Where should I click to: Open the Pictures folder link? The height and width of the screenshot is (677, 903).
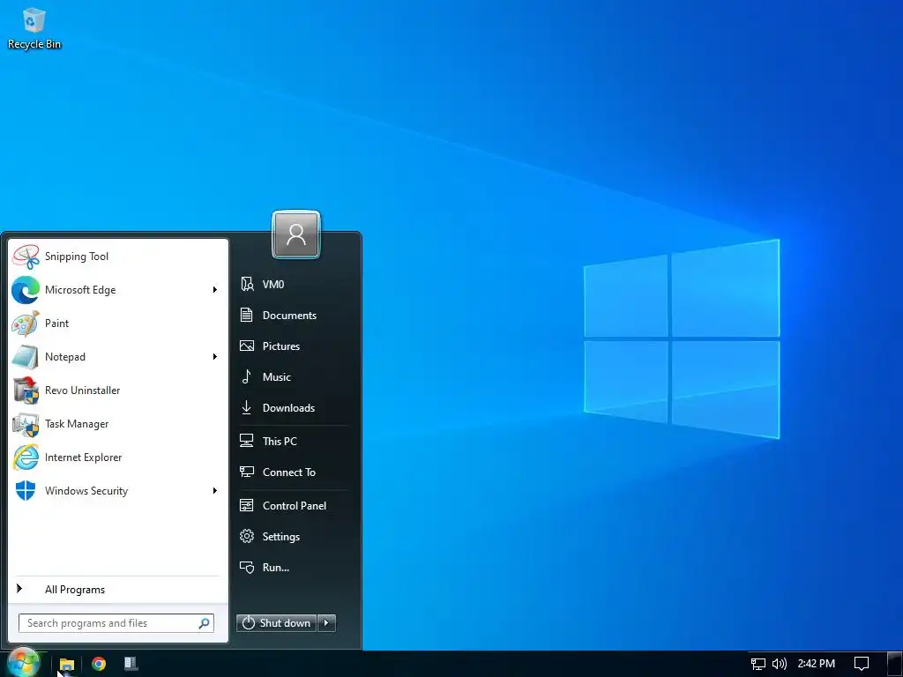(x=294, y=346)
